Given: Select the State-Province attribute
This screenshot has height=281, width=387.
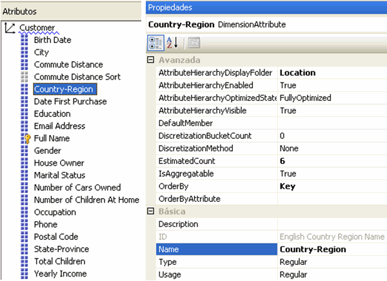Looking at the screenshot, I should point(61,249).
